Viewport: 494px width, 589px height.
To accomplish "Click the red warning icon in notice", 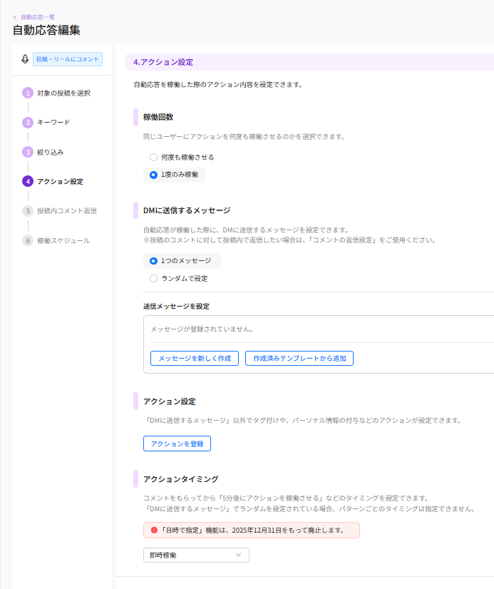I will (x=154, y=531).
